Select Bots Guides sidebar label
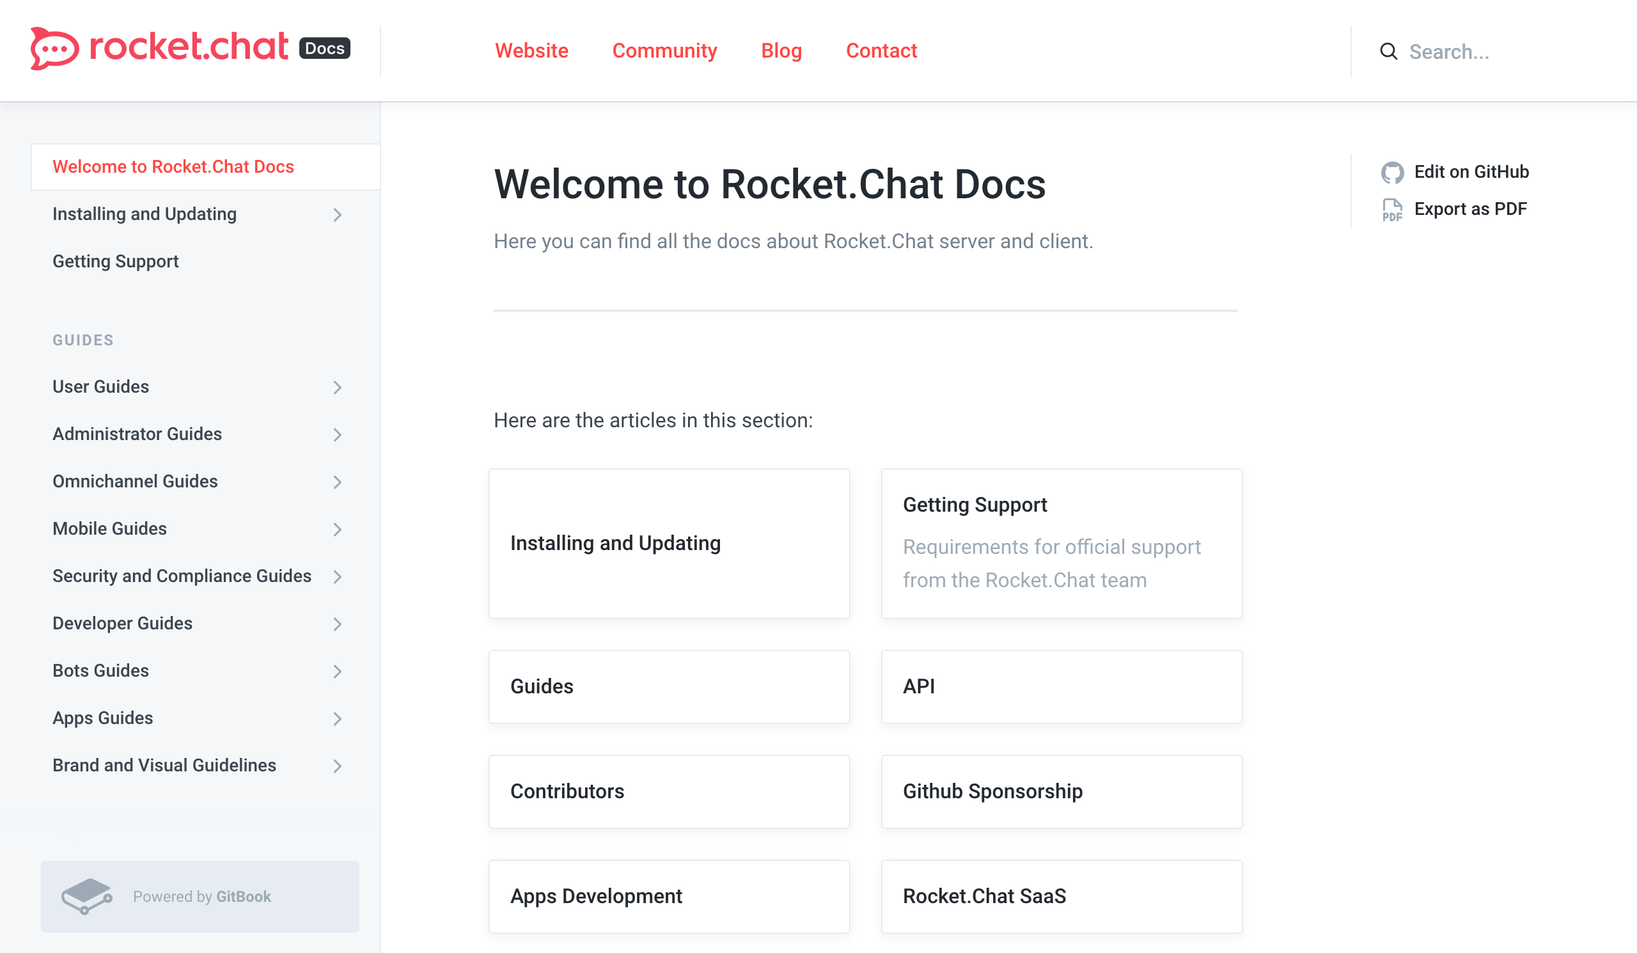 coord(100,671)
